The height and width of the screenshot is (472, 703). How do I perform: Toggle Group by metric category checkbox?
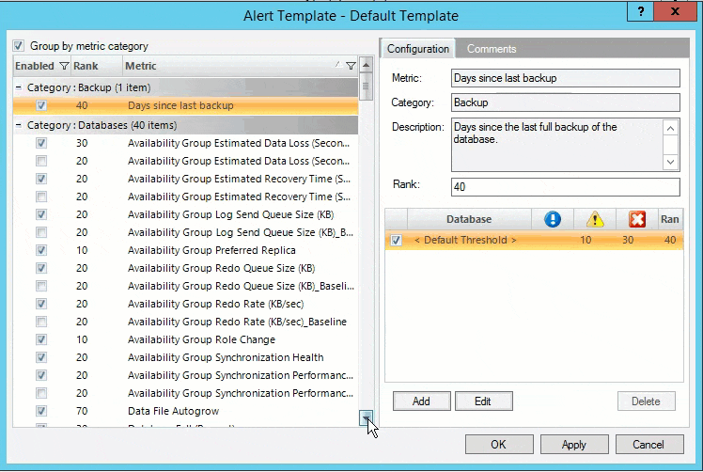[19, 46]
